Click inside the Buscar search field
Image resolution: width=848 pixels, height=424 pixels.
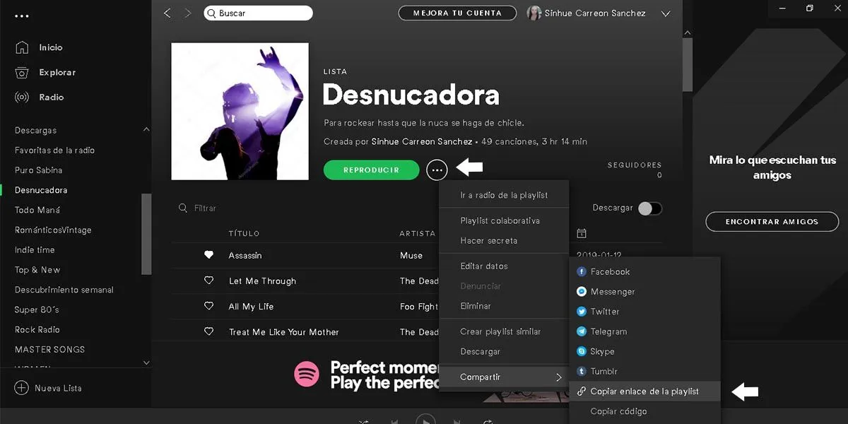258,13
